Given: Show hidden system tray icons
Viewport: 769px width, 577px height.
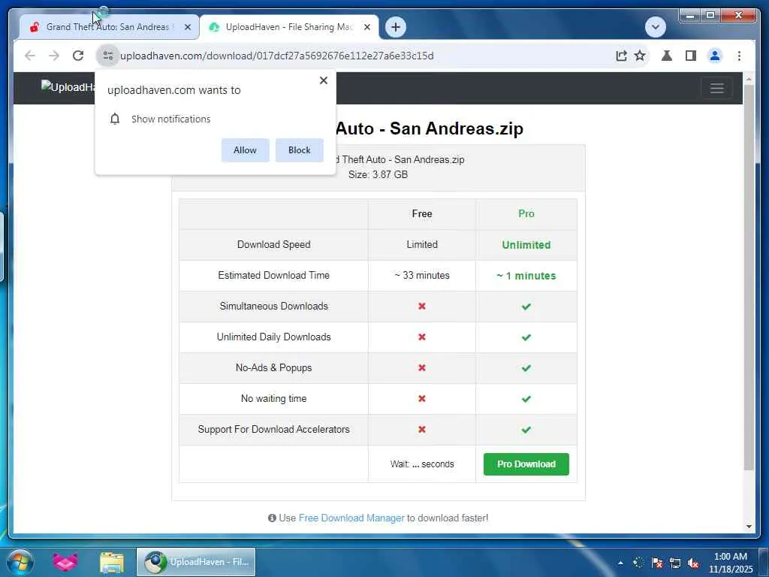Looking at the screenshot, I should tap(620, 563).
